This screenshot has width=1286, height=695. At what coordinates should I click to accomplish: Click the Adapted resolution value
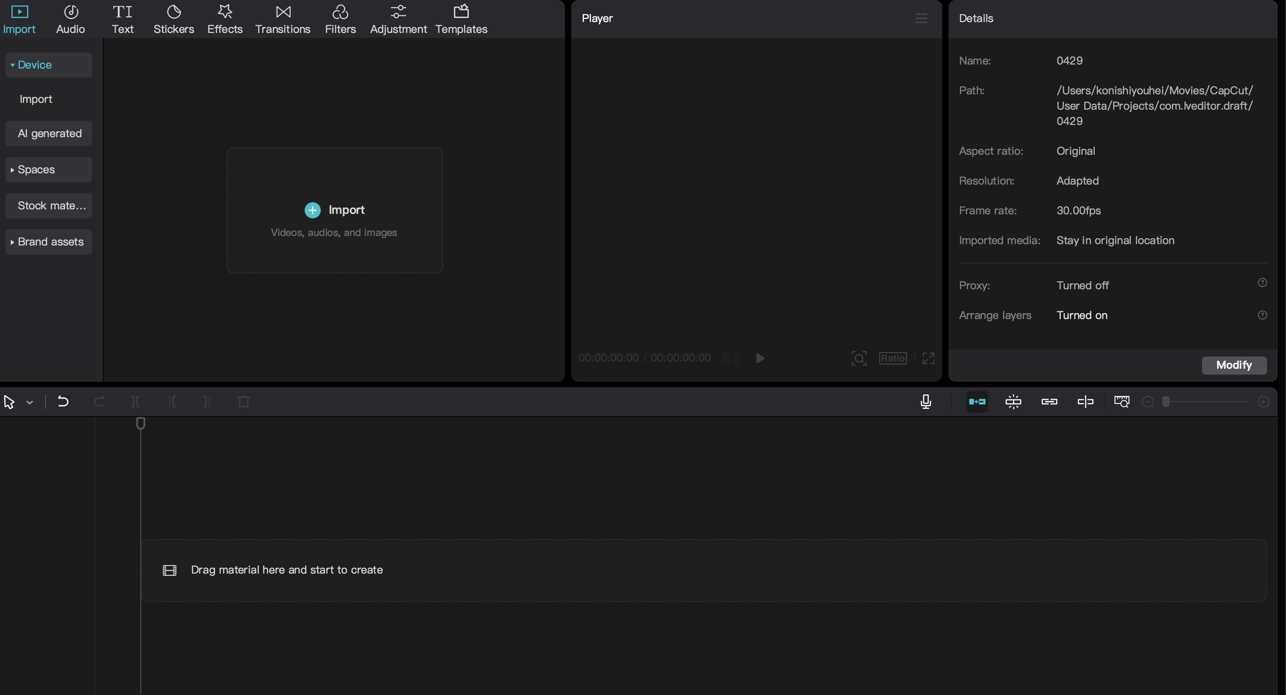tap(1078, 181)
